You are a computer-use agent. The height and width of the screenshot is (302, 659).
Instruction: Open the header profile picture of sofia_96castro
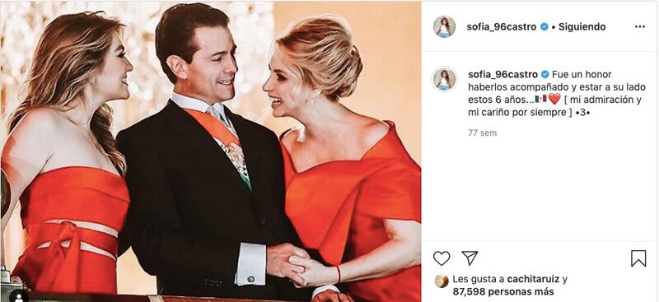[x=444, y=27]
